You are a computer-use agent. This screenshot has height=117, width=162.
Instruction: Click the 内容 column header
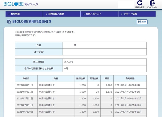56,79
